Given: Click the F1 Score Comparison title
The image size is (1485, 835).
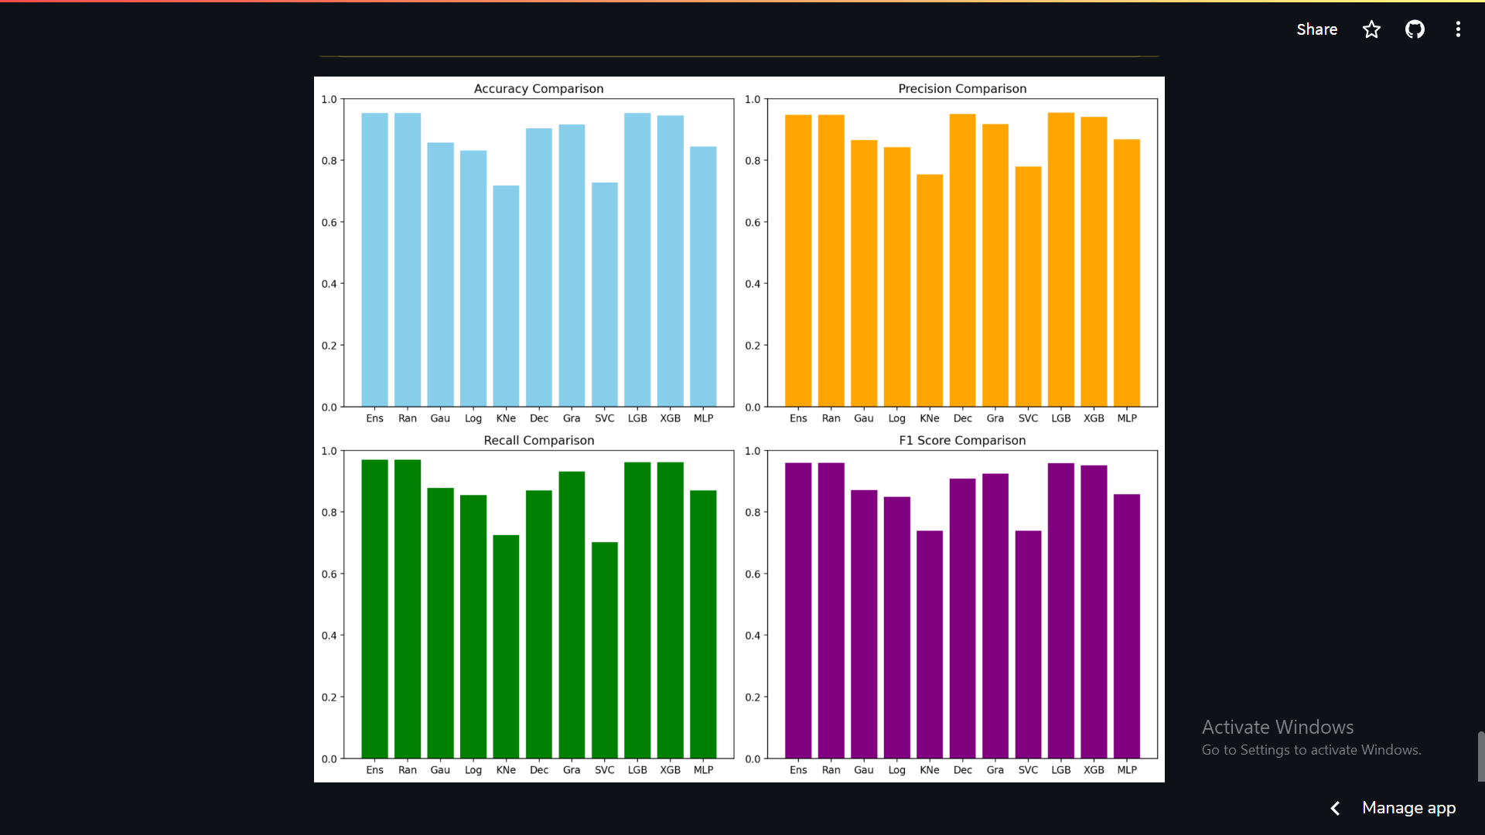Looking at the screenshot, I should coord(962,441).
